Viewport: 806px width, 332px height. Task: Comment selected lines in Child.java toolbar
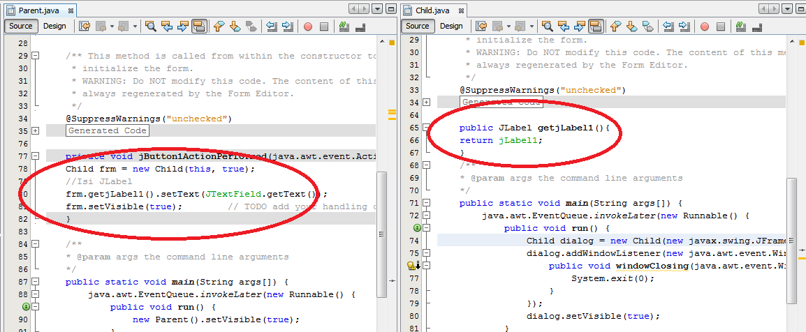click(x=741, y=27)
